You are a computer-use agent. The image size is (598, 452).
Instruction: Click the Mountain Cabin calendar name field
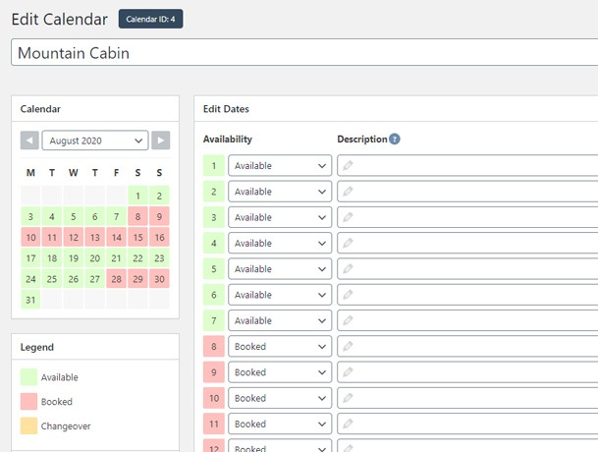coord(304,52)
